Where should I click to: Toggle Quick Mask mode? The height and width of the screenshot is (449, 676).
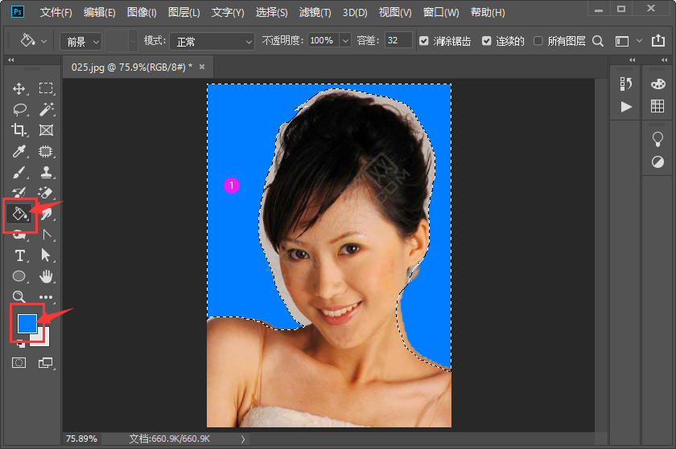pos(19,363)
